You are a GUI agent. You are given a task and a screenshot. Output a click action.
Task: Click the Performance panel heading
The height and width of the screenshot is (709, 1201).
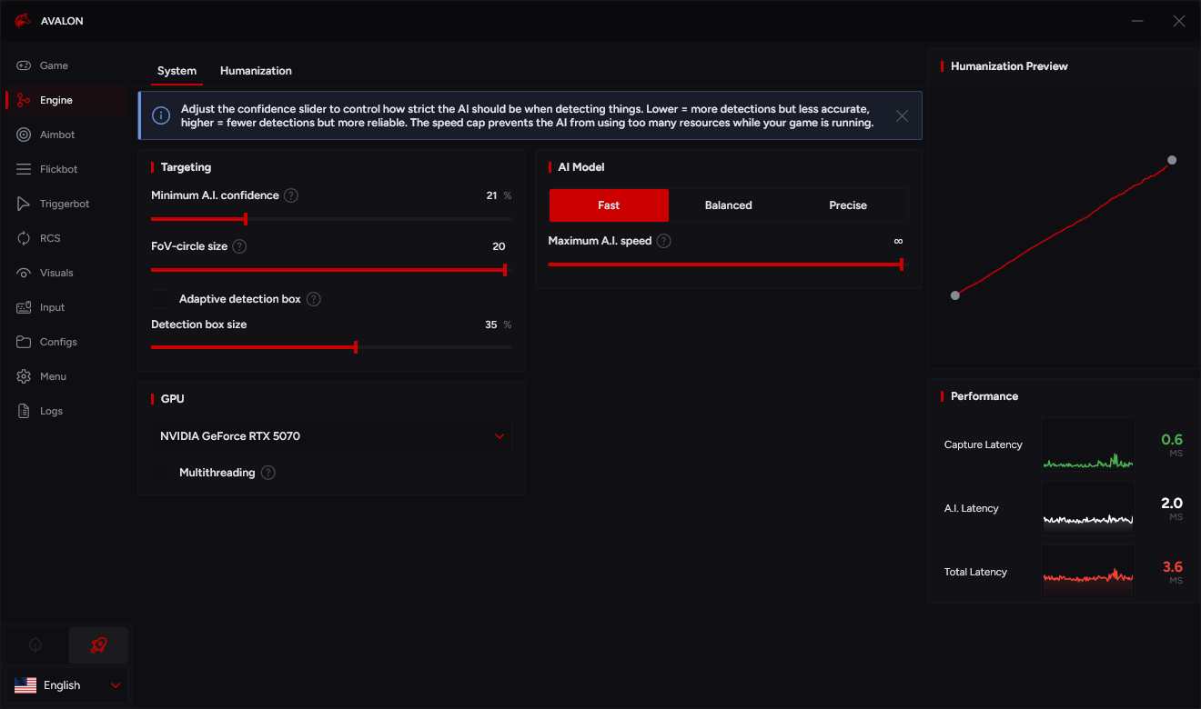tap(984, 396)
